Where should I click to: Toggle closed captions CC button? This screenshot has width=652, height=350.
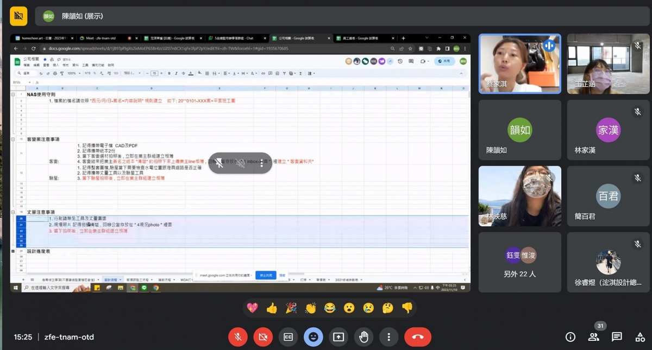(x=288, y=337)
